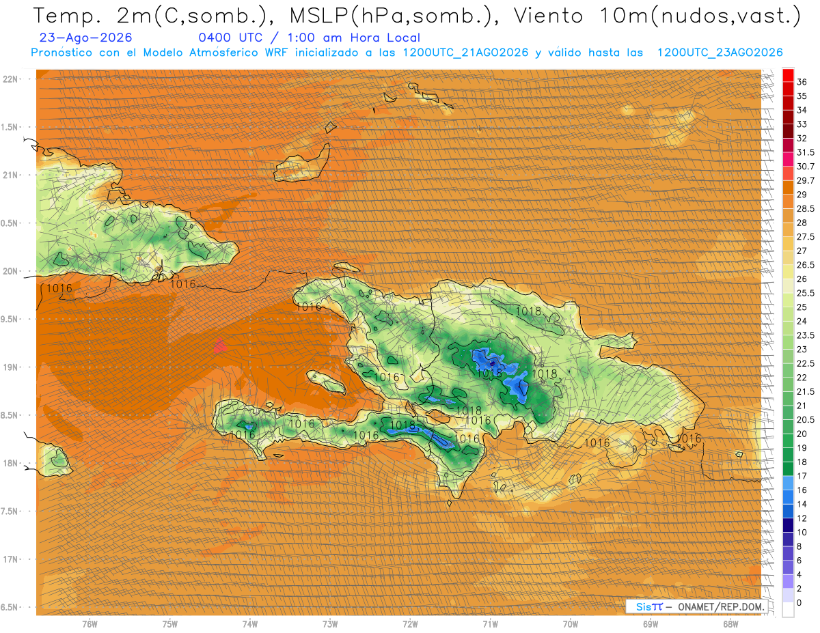Click the '29.7' legend value
Viewport: 820px width, 633px height.
coord(806,180)
